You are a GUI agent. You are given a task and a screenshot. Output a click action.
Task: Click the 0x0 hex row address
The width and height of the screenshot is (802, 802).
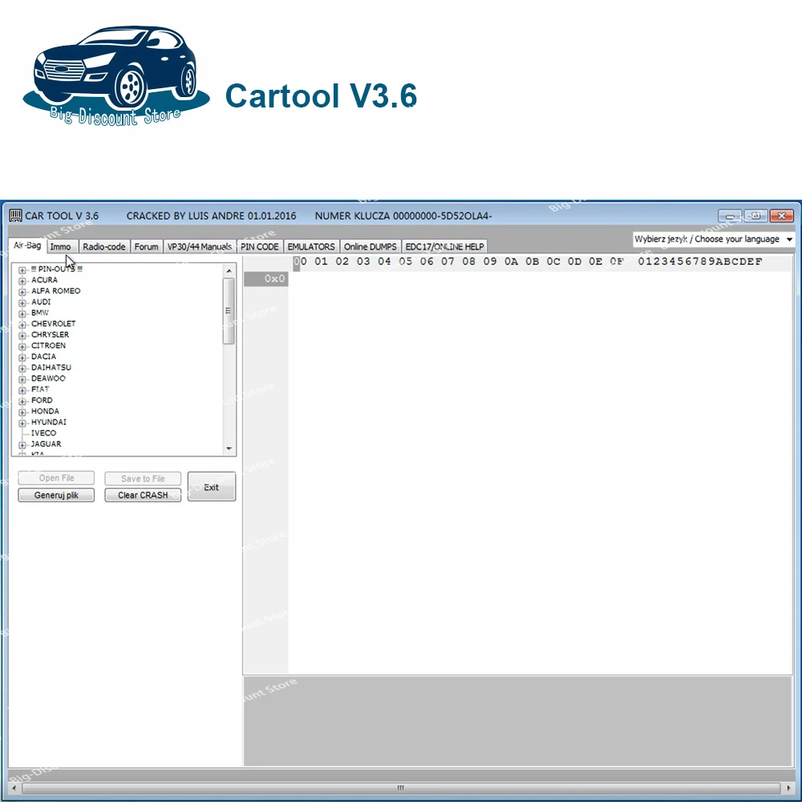pos(266,279)
